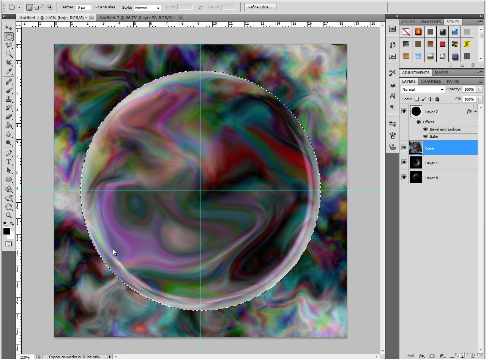Open the tool preset picker arrow
This screenshot has width=486, height=359.
click(x=19, y=7)
